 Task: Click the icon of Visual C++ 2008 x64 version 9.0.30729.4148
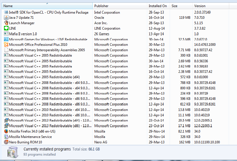click(x=6, y=82)
